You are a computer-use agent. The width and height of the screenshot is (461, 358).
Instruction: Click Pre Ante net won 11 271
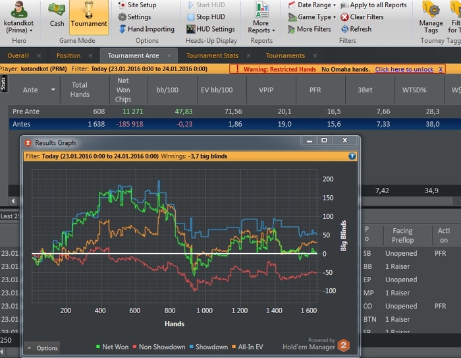(x=132, y=111)
